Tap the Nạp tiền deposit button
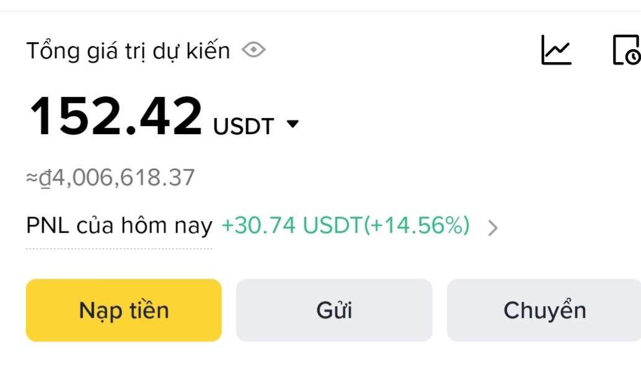Viewport: 641px width, 378px height. [124, 310]
